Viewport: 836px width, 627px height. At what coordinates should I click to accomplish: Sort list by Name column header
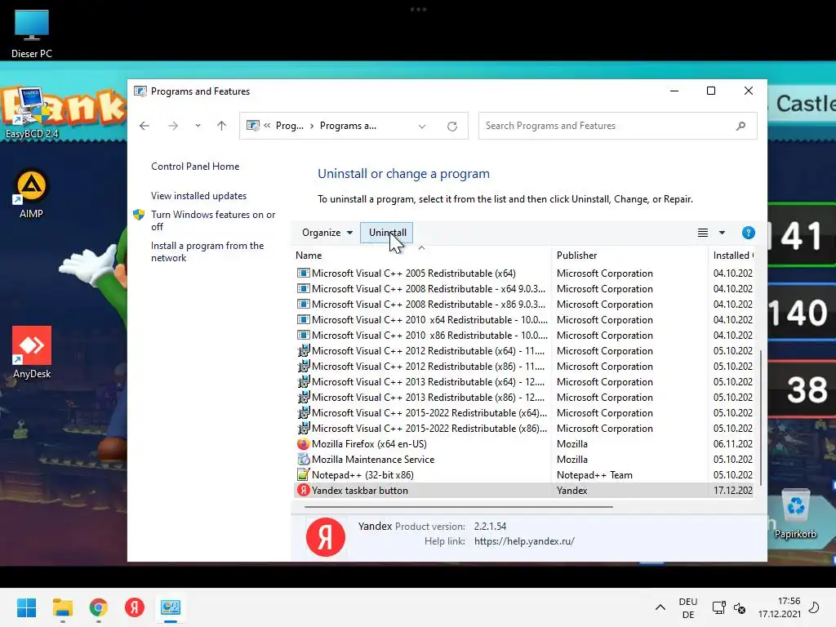tap(309, 256)
